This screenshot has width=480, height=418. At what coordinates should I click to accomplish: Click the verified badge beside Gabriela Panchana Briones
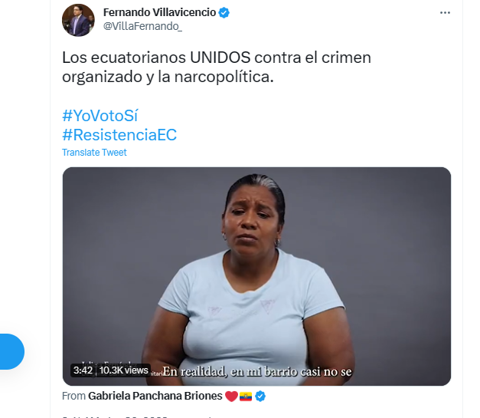[260, 397]
